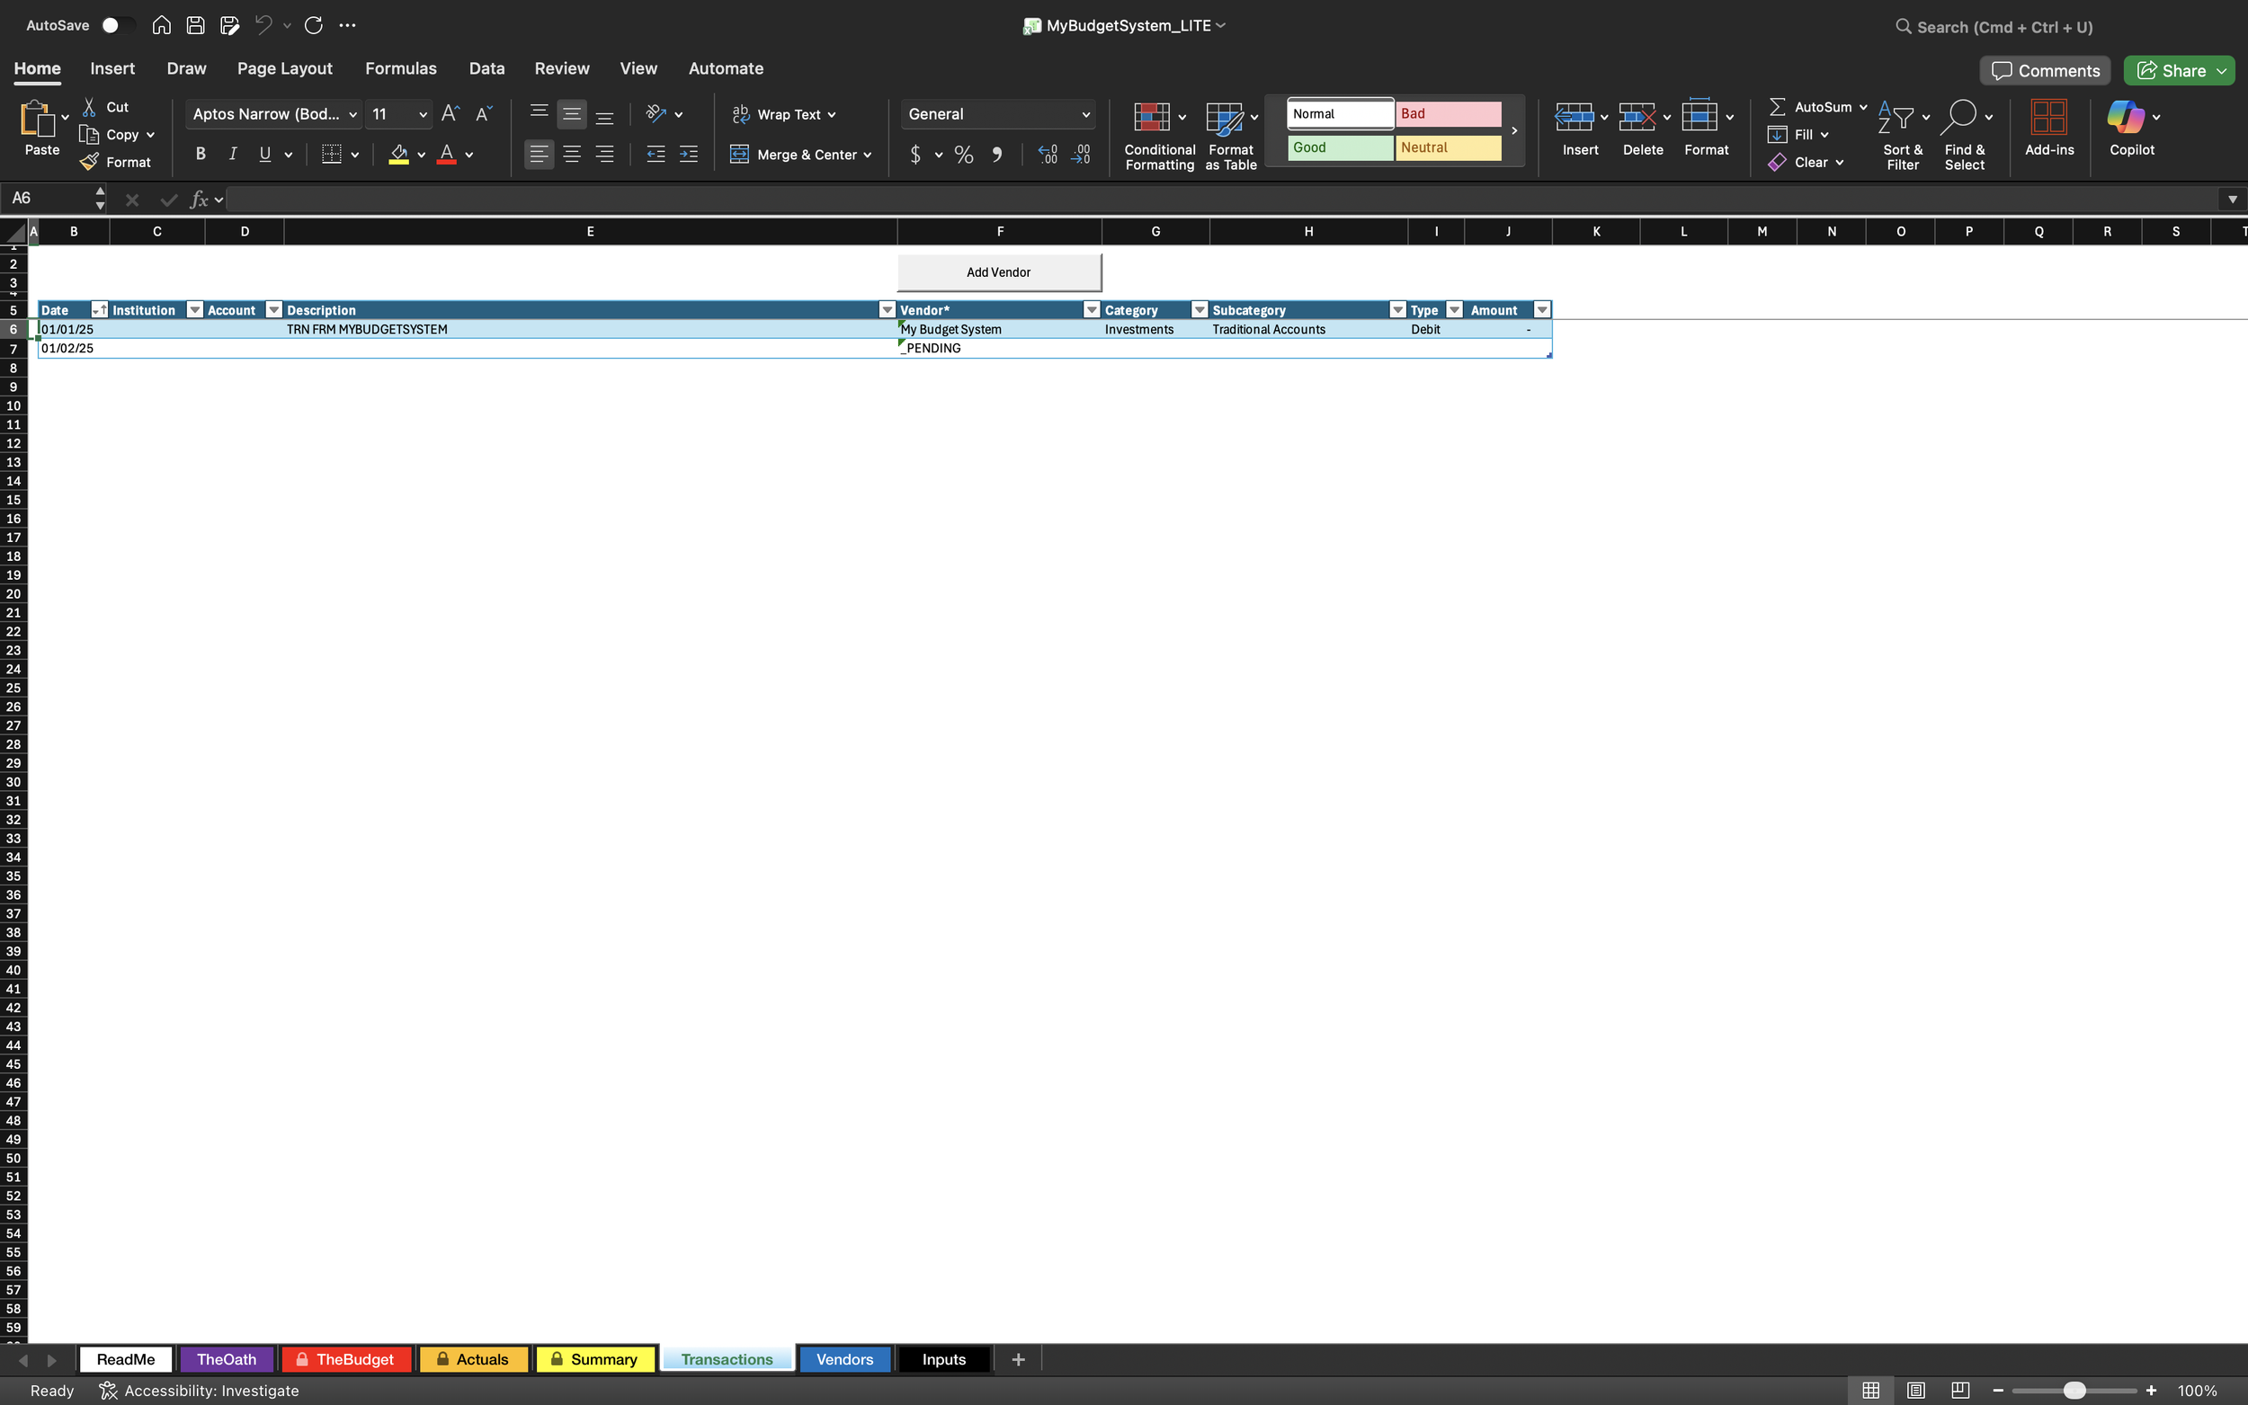Apply Percent number style
Screen dimensions: 2248x1405
point(963,155)
